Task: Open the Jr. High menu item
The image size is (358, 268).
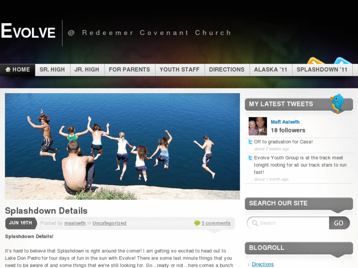Action: pyautogui.click(x=87, y=69)
